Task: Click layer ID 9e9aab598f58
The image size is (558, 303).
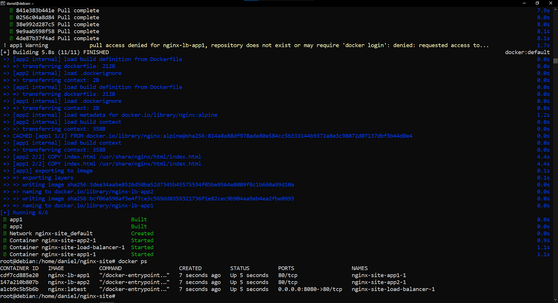Action: [35, 31]
